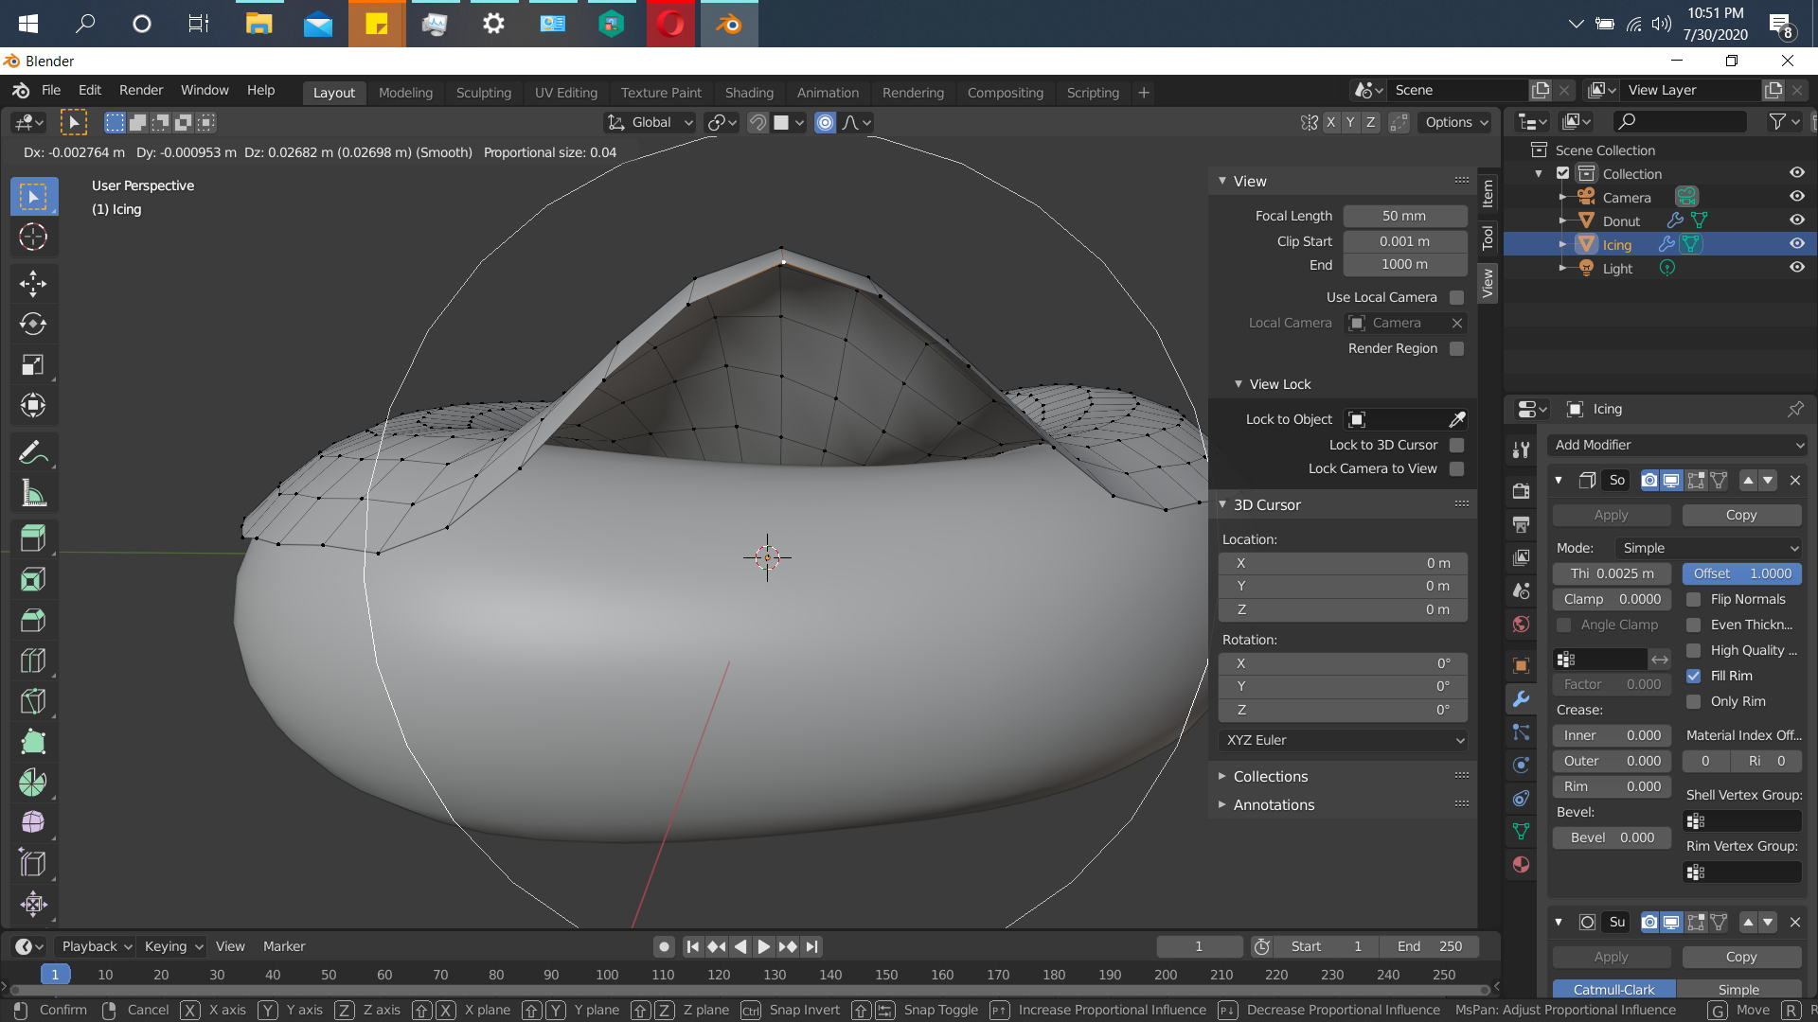Activate the 3D Cursor tool

[x=33, y=237]
